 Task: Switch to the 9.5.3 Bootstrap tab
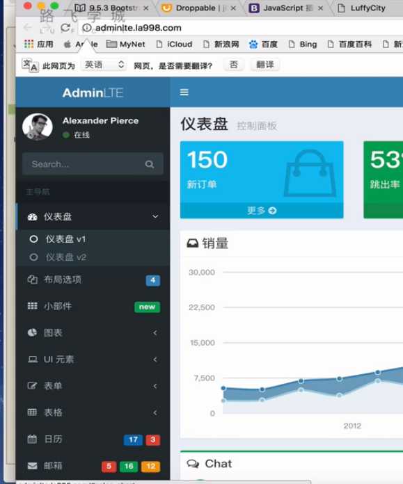click(x=111, y=8)
